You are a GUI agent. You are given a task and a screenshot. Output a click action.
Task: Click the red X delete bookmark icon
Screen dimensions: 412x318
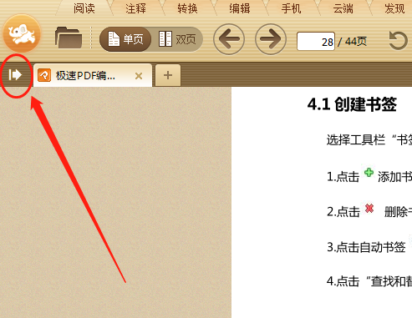pyautogui.click(x=369, y=208)
